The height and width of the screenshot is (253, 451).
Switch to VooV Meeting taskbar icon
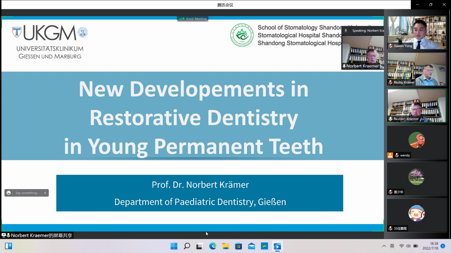[277, 246]
